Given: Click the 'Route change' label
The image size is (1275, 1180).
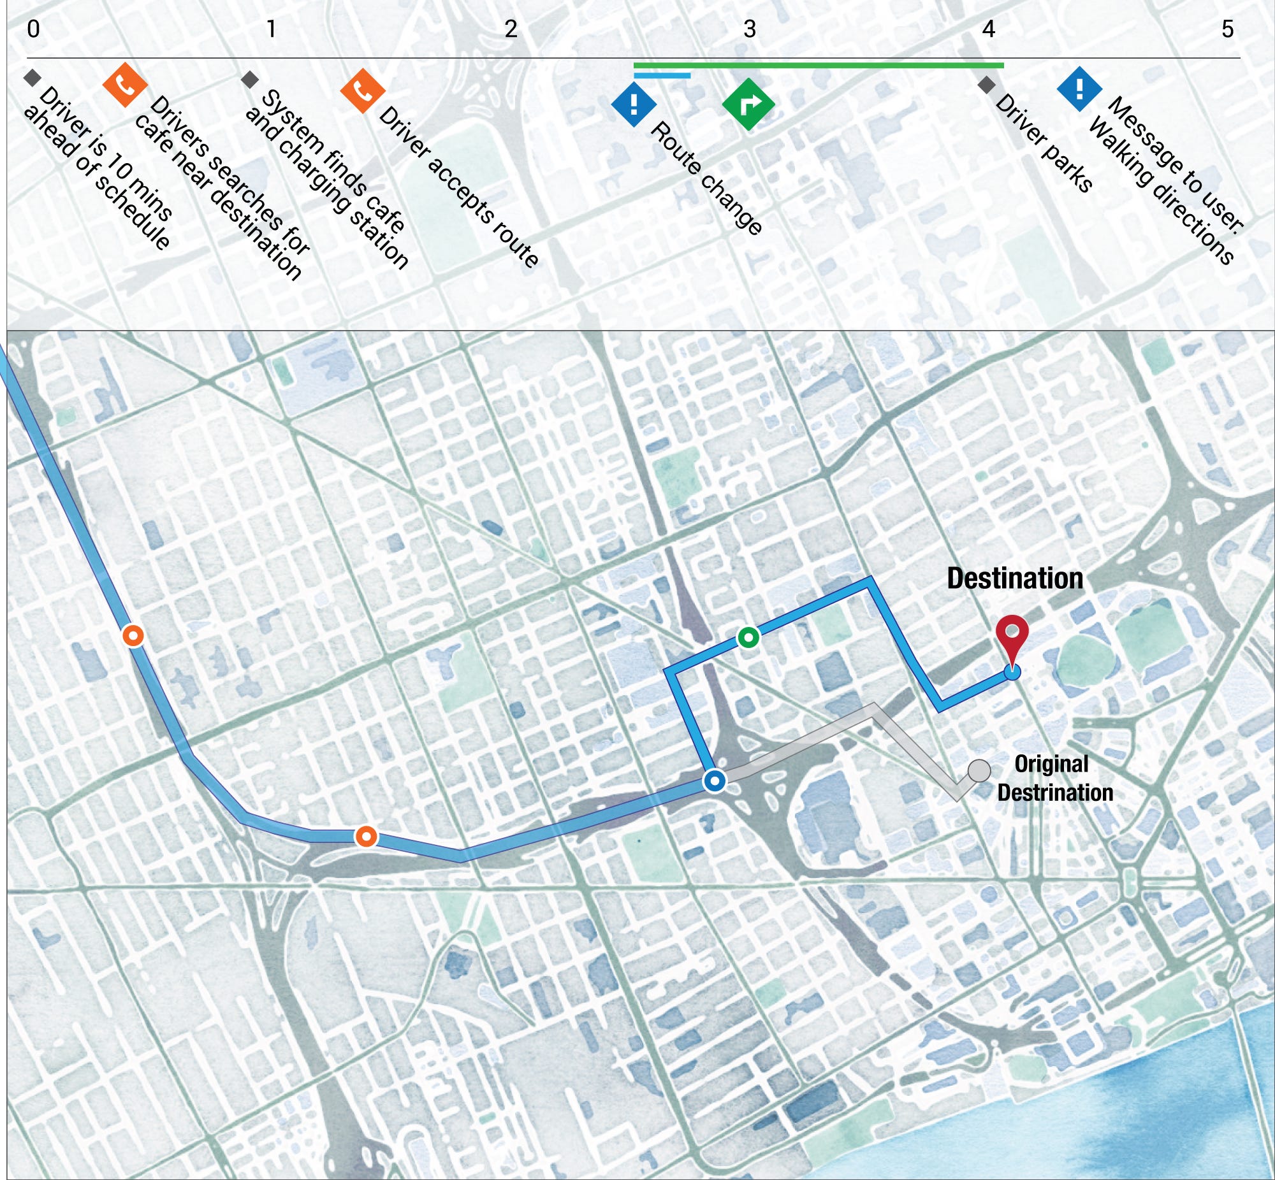Looking at the screenshot, I should coord(706,178).
